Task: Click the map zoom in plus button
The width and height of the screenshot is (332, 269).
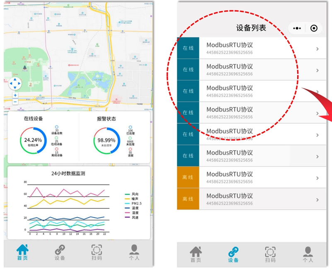Action: tap(15, 95)
